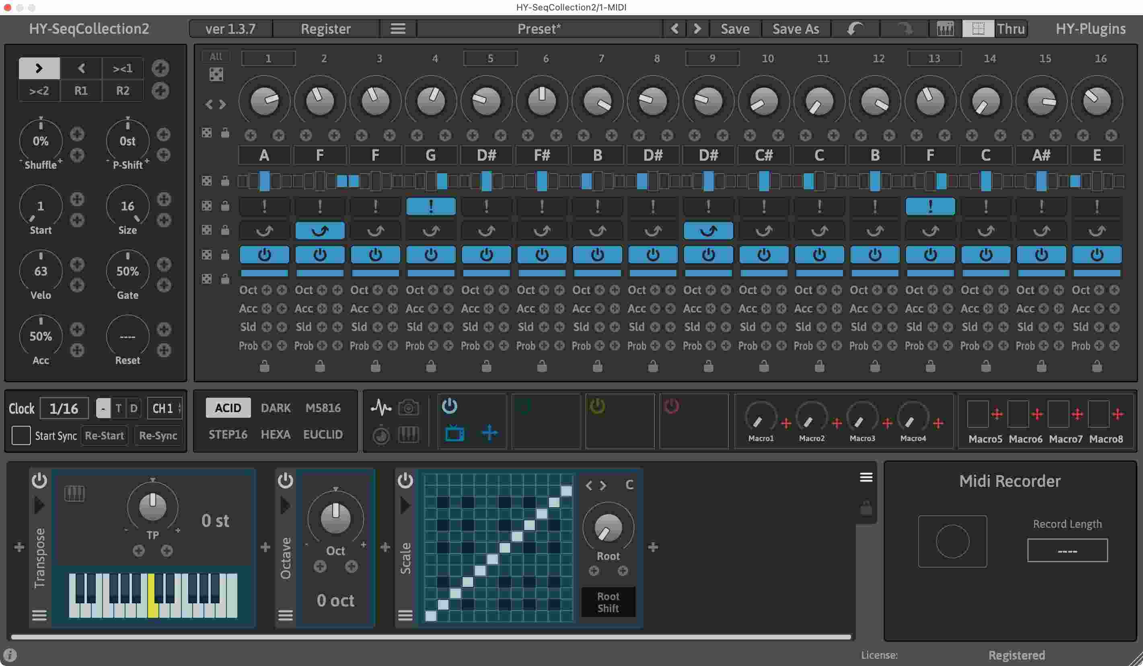
Task: Toggle the Transpose module power button
Action: coord(39,481)
